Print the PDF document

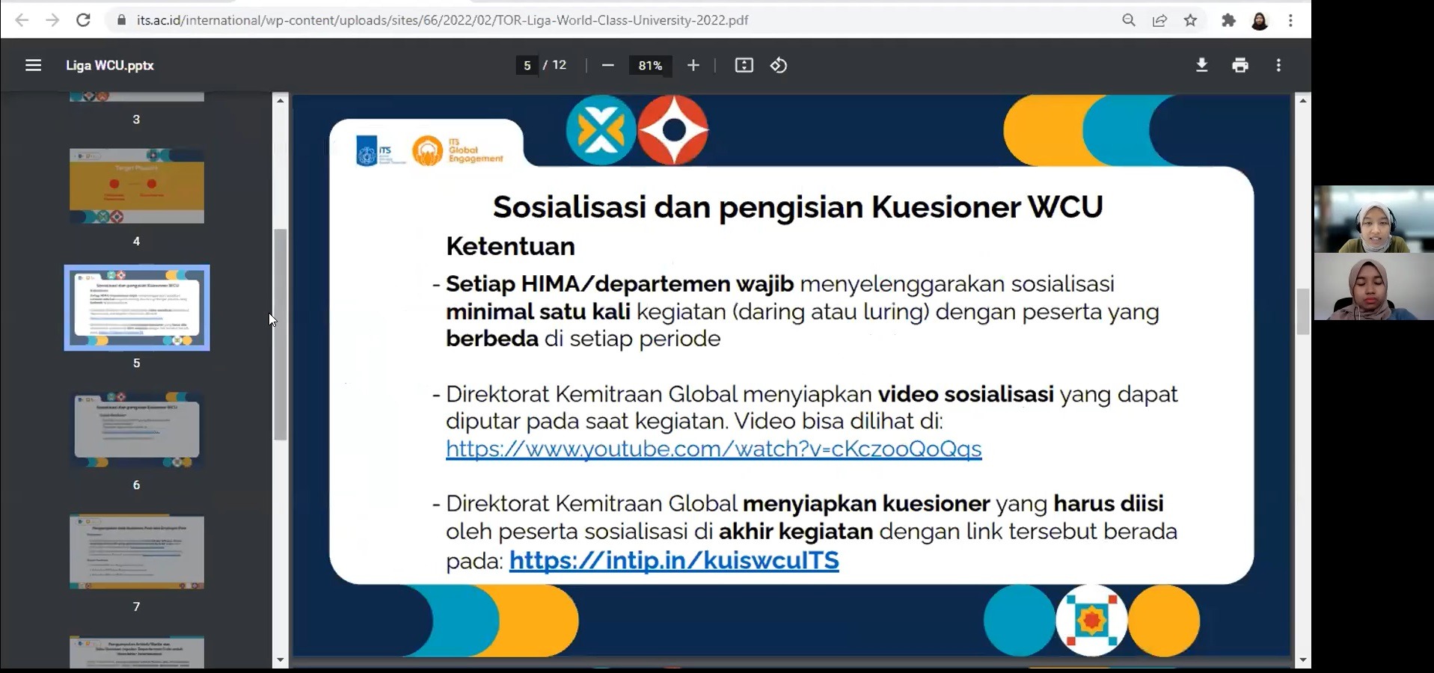point(1240,65)
